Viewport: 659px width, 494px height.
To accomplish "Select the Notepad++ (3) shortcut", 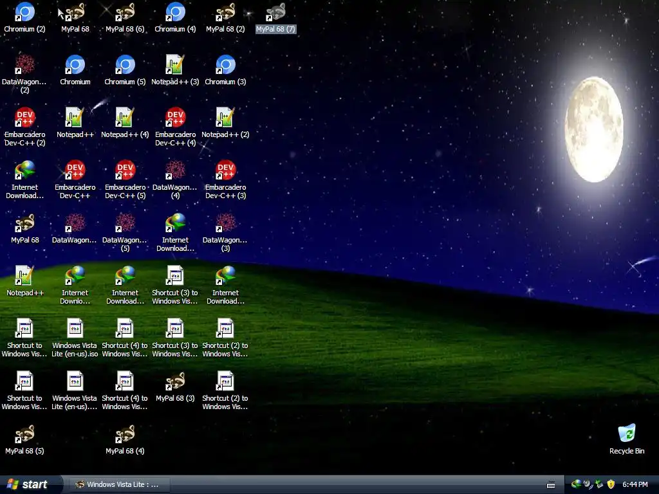I will pyautogui.click(x=175, y=70).
